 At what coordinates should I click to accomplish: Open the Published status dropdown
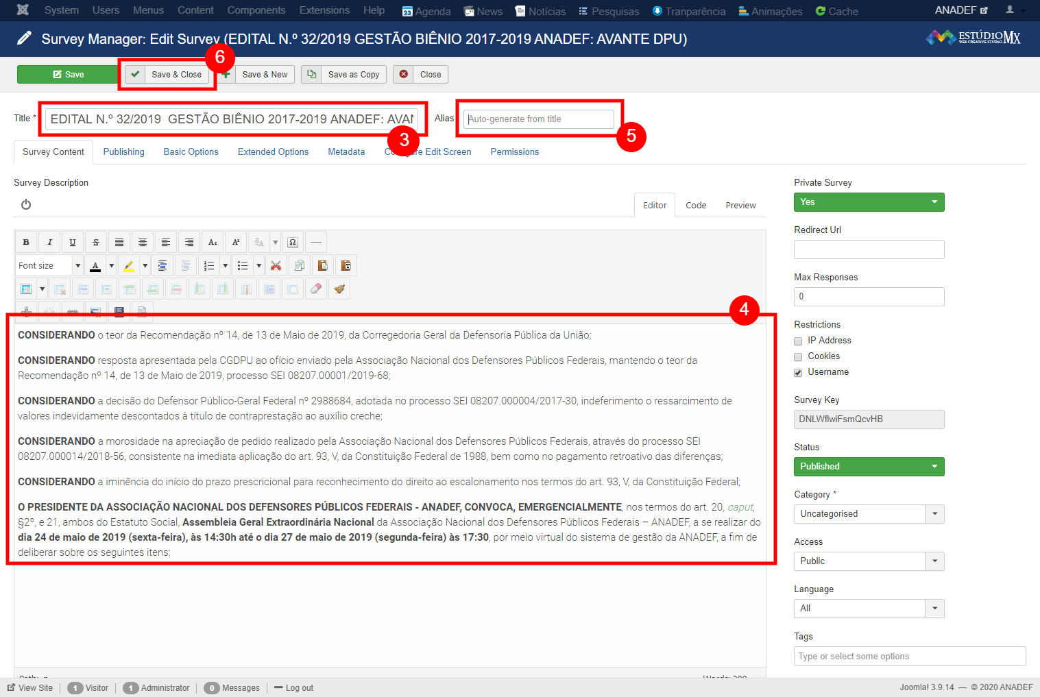(x=869, y=467)
